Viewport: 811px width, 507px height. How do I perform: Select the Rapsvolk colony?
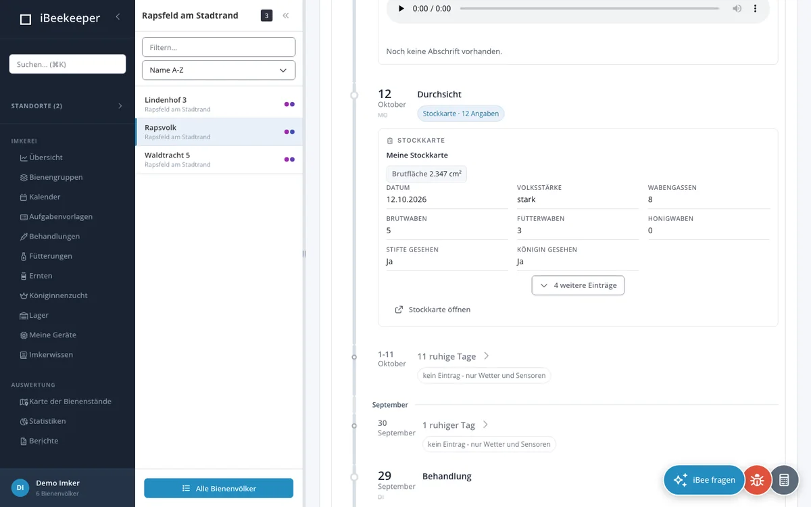219,132
